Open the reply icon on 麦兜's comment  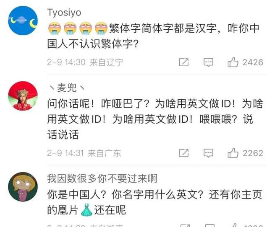pos(208,153)
